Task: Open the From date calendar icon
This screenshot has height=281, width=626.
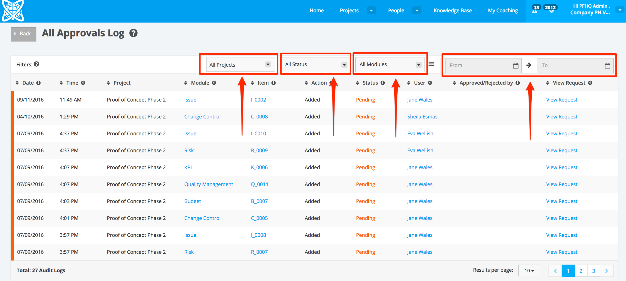Action: point(516,66)
